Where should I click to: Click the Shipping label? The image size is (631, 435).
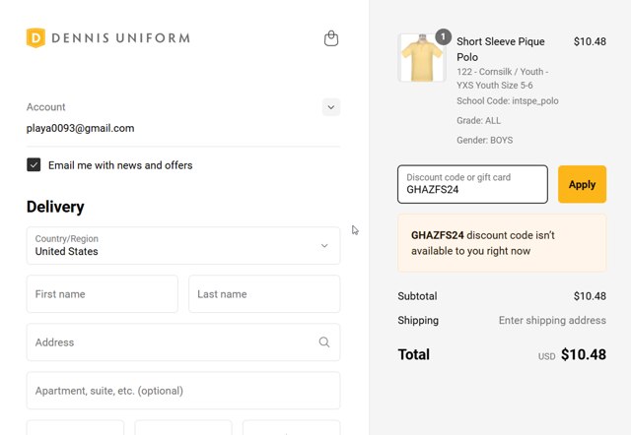pos(418,320)
